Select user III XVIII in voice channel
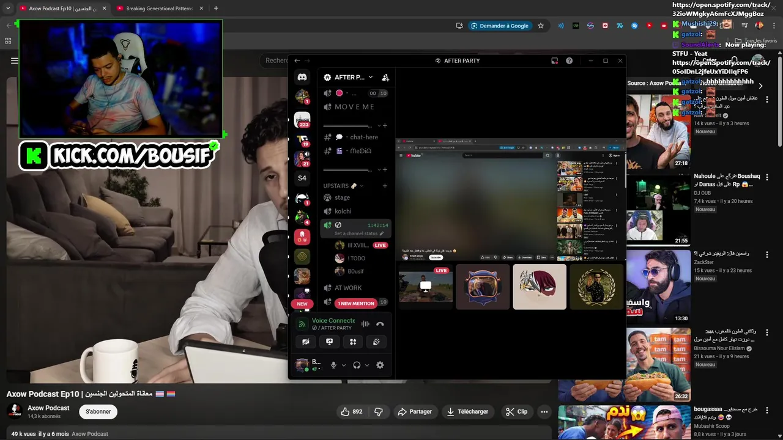The image size is (783, 440). pos(361,245)
